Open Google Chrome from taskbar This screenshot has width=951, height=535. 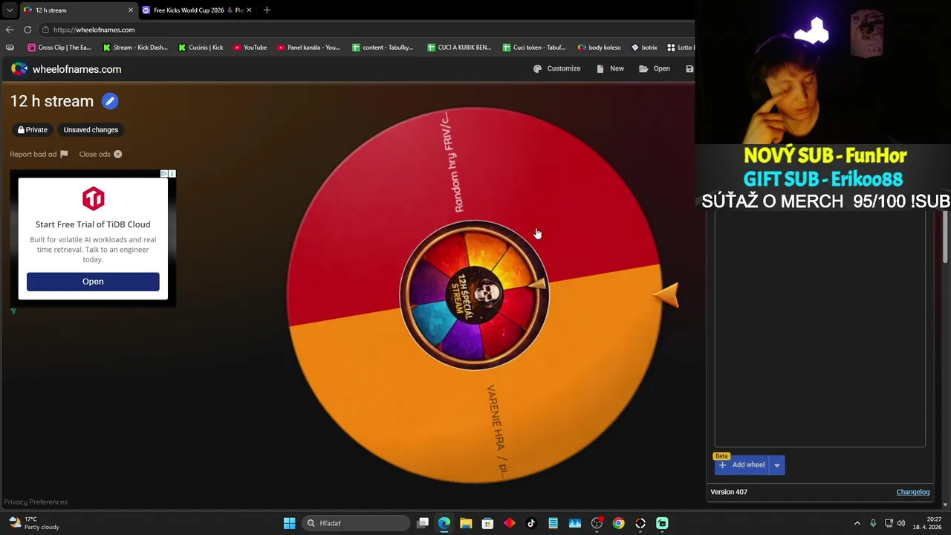[618, 523]
